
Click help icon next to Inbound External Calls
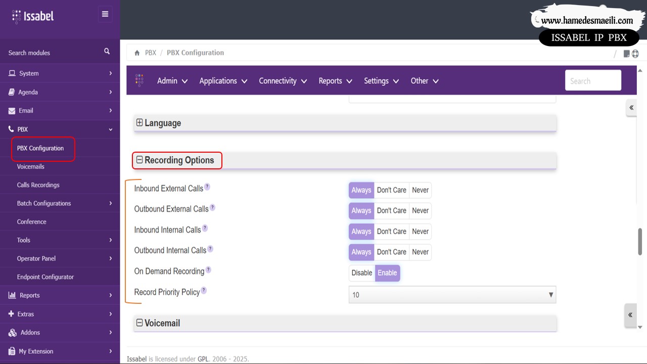tap(207, 187)
